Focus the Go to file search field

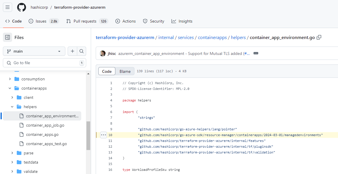[x=45, y=63]
